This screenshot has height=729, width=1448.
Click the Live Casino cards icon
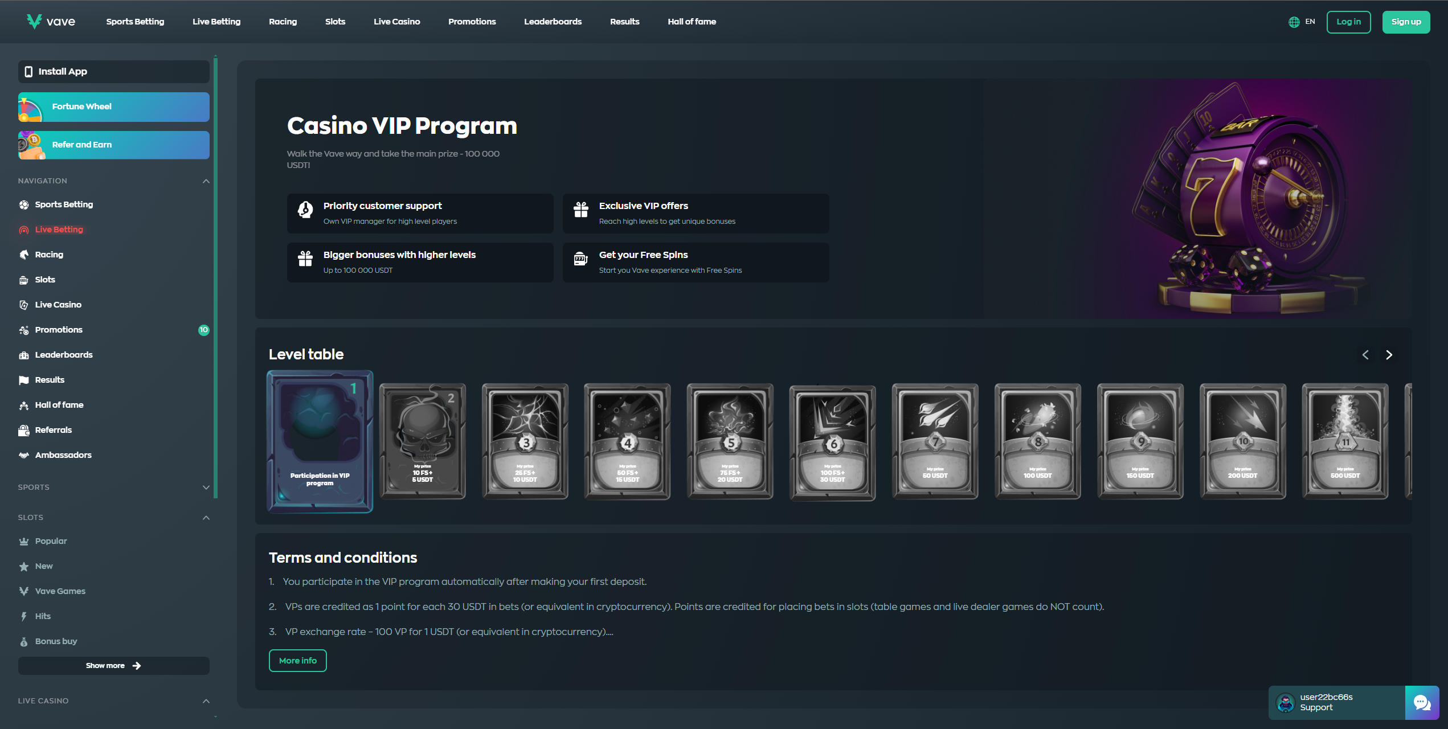tap(24, 305)
